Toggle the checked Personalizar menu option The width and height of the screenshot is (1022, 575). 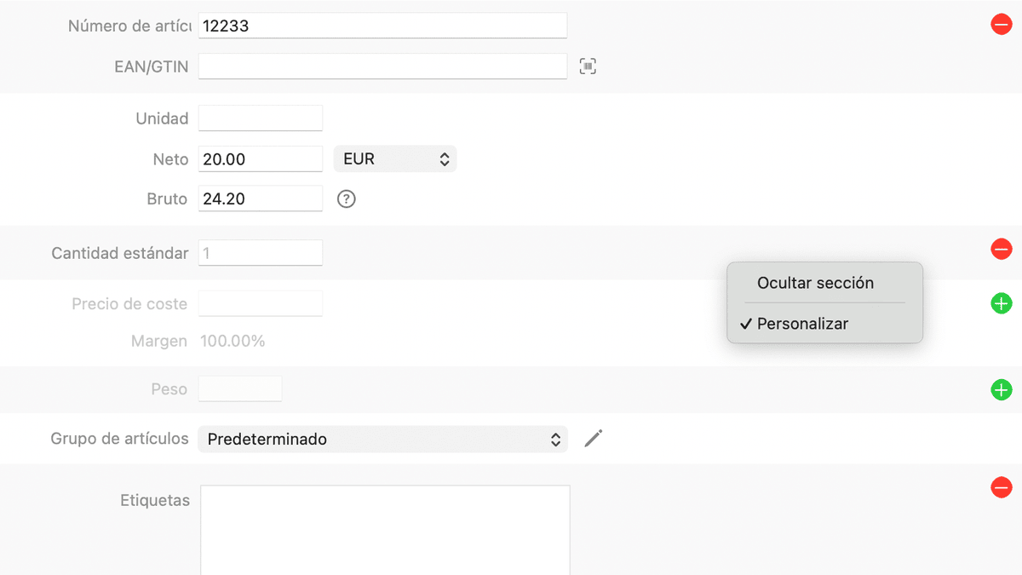click(802, 324)
